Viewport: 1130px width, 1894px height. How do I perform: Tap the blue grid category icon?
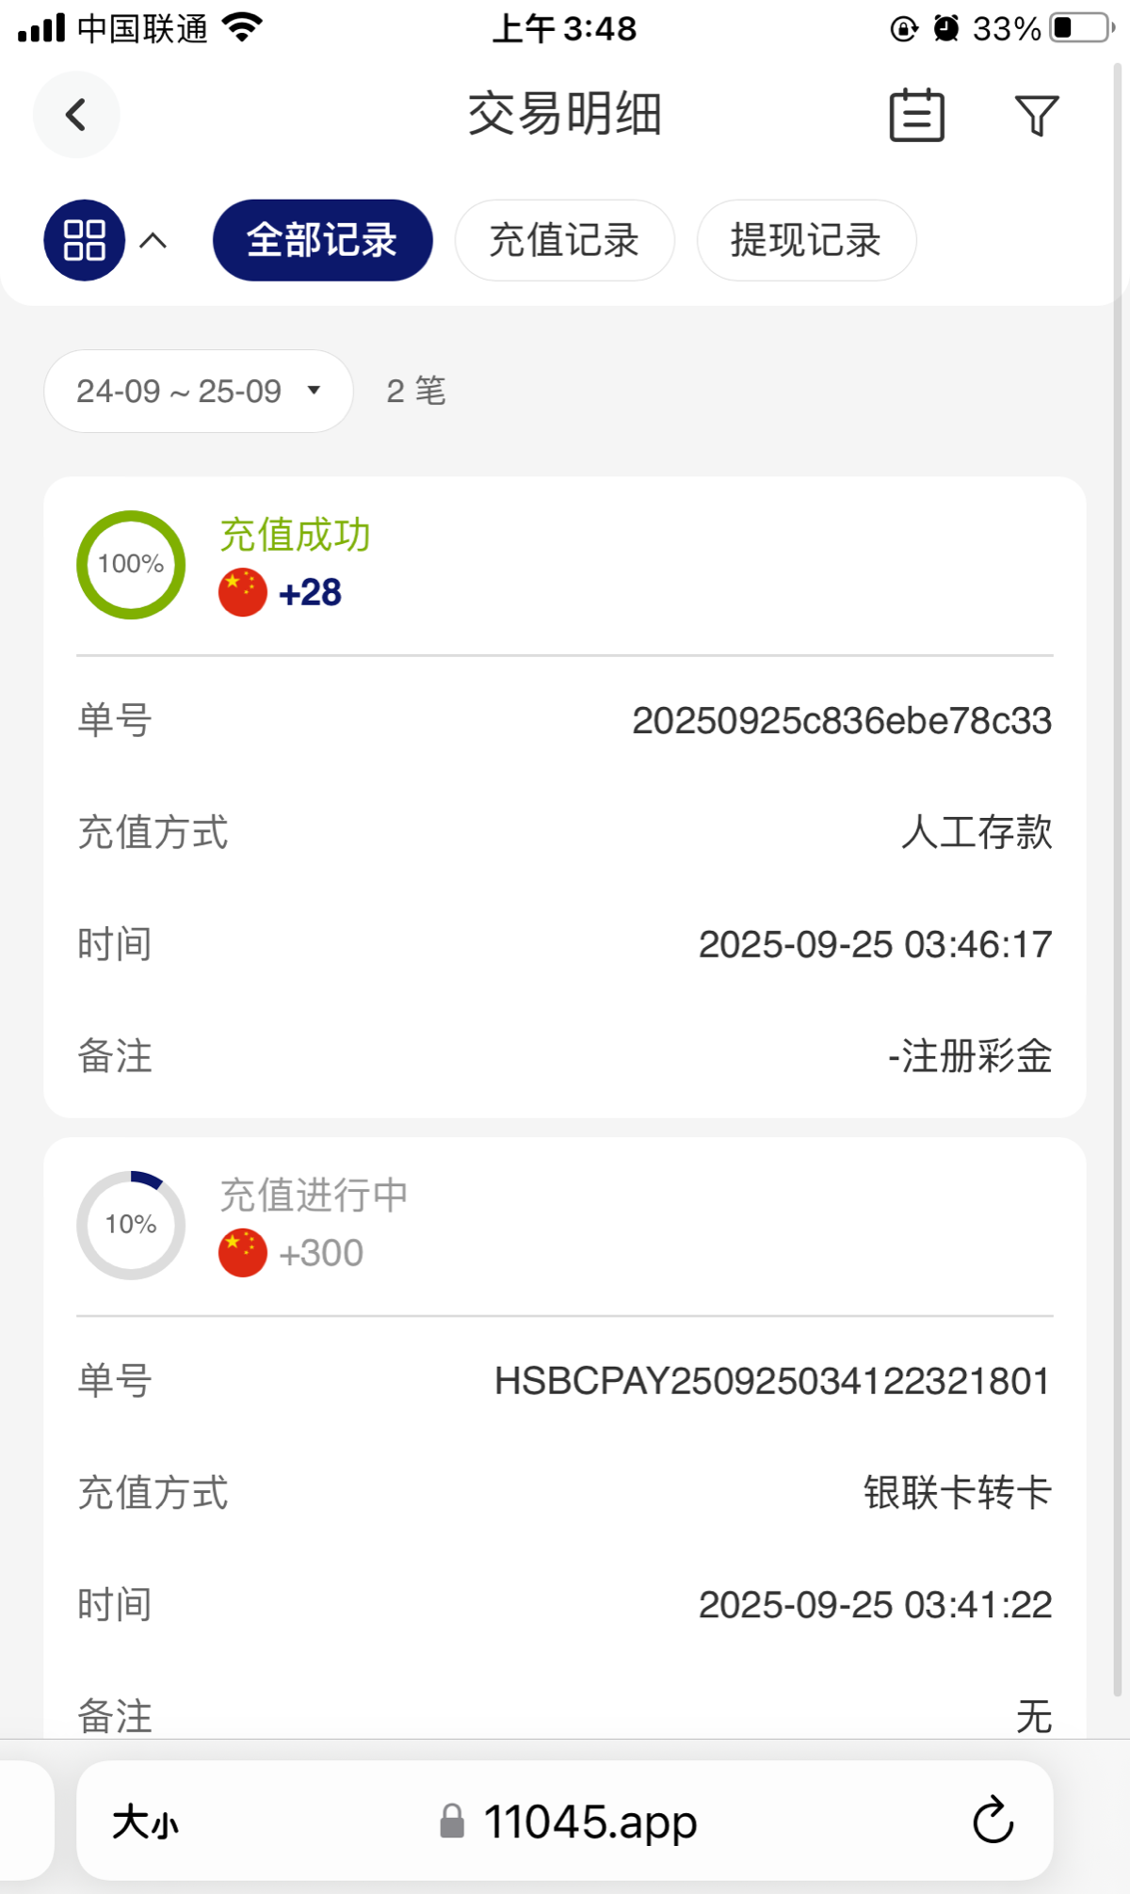click(84, 240)
